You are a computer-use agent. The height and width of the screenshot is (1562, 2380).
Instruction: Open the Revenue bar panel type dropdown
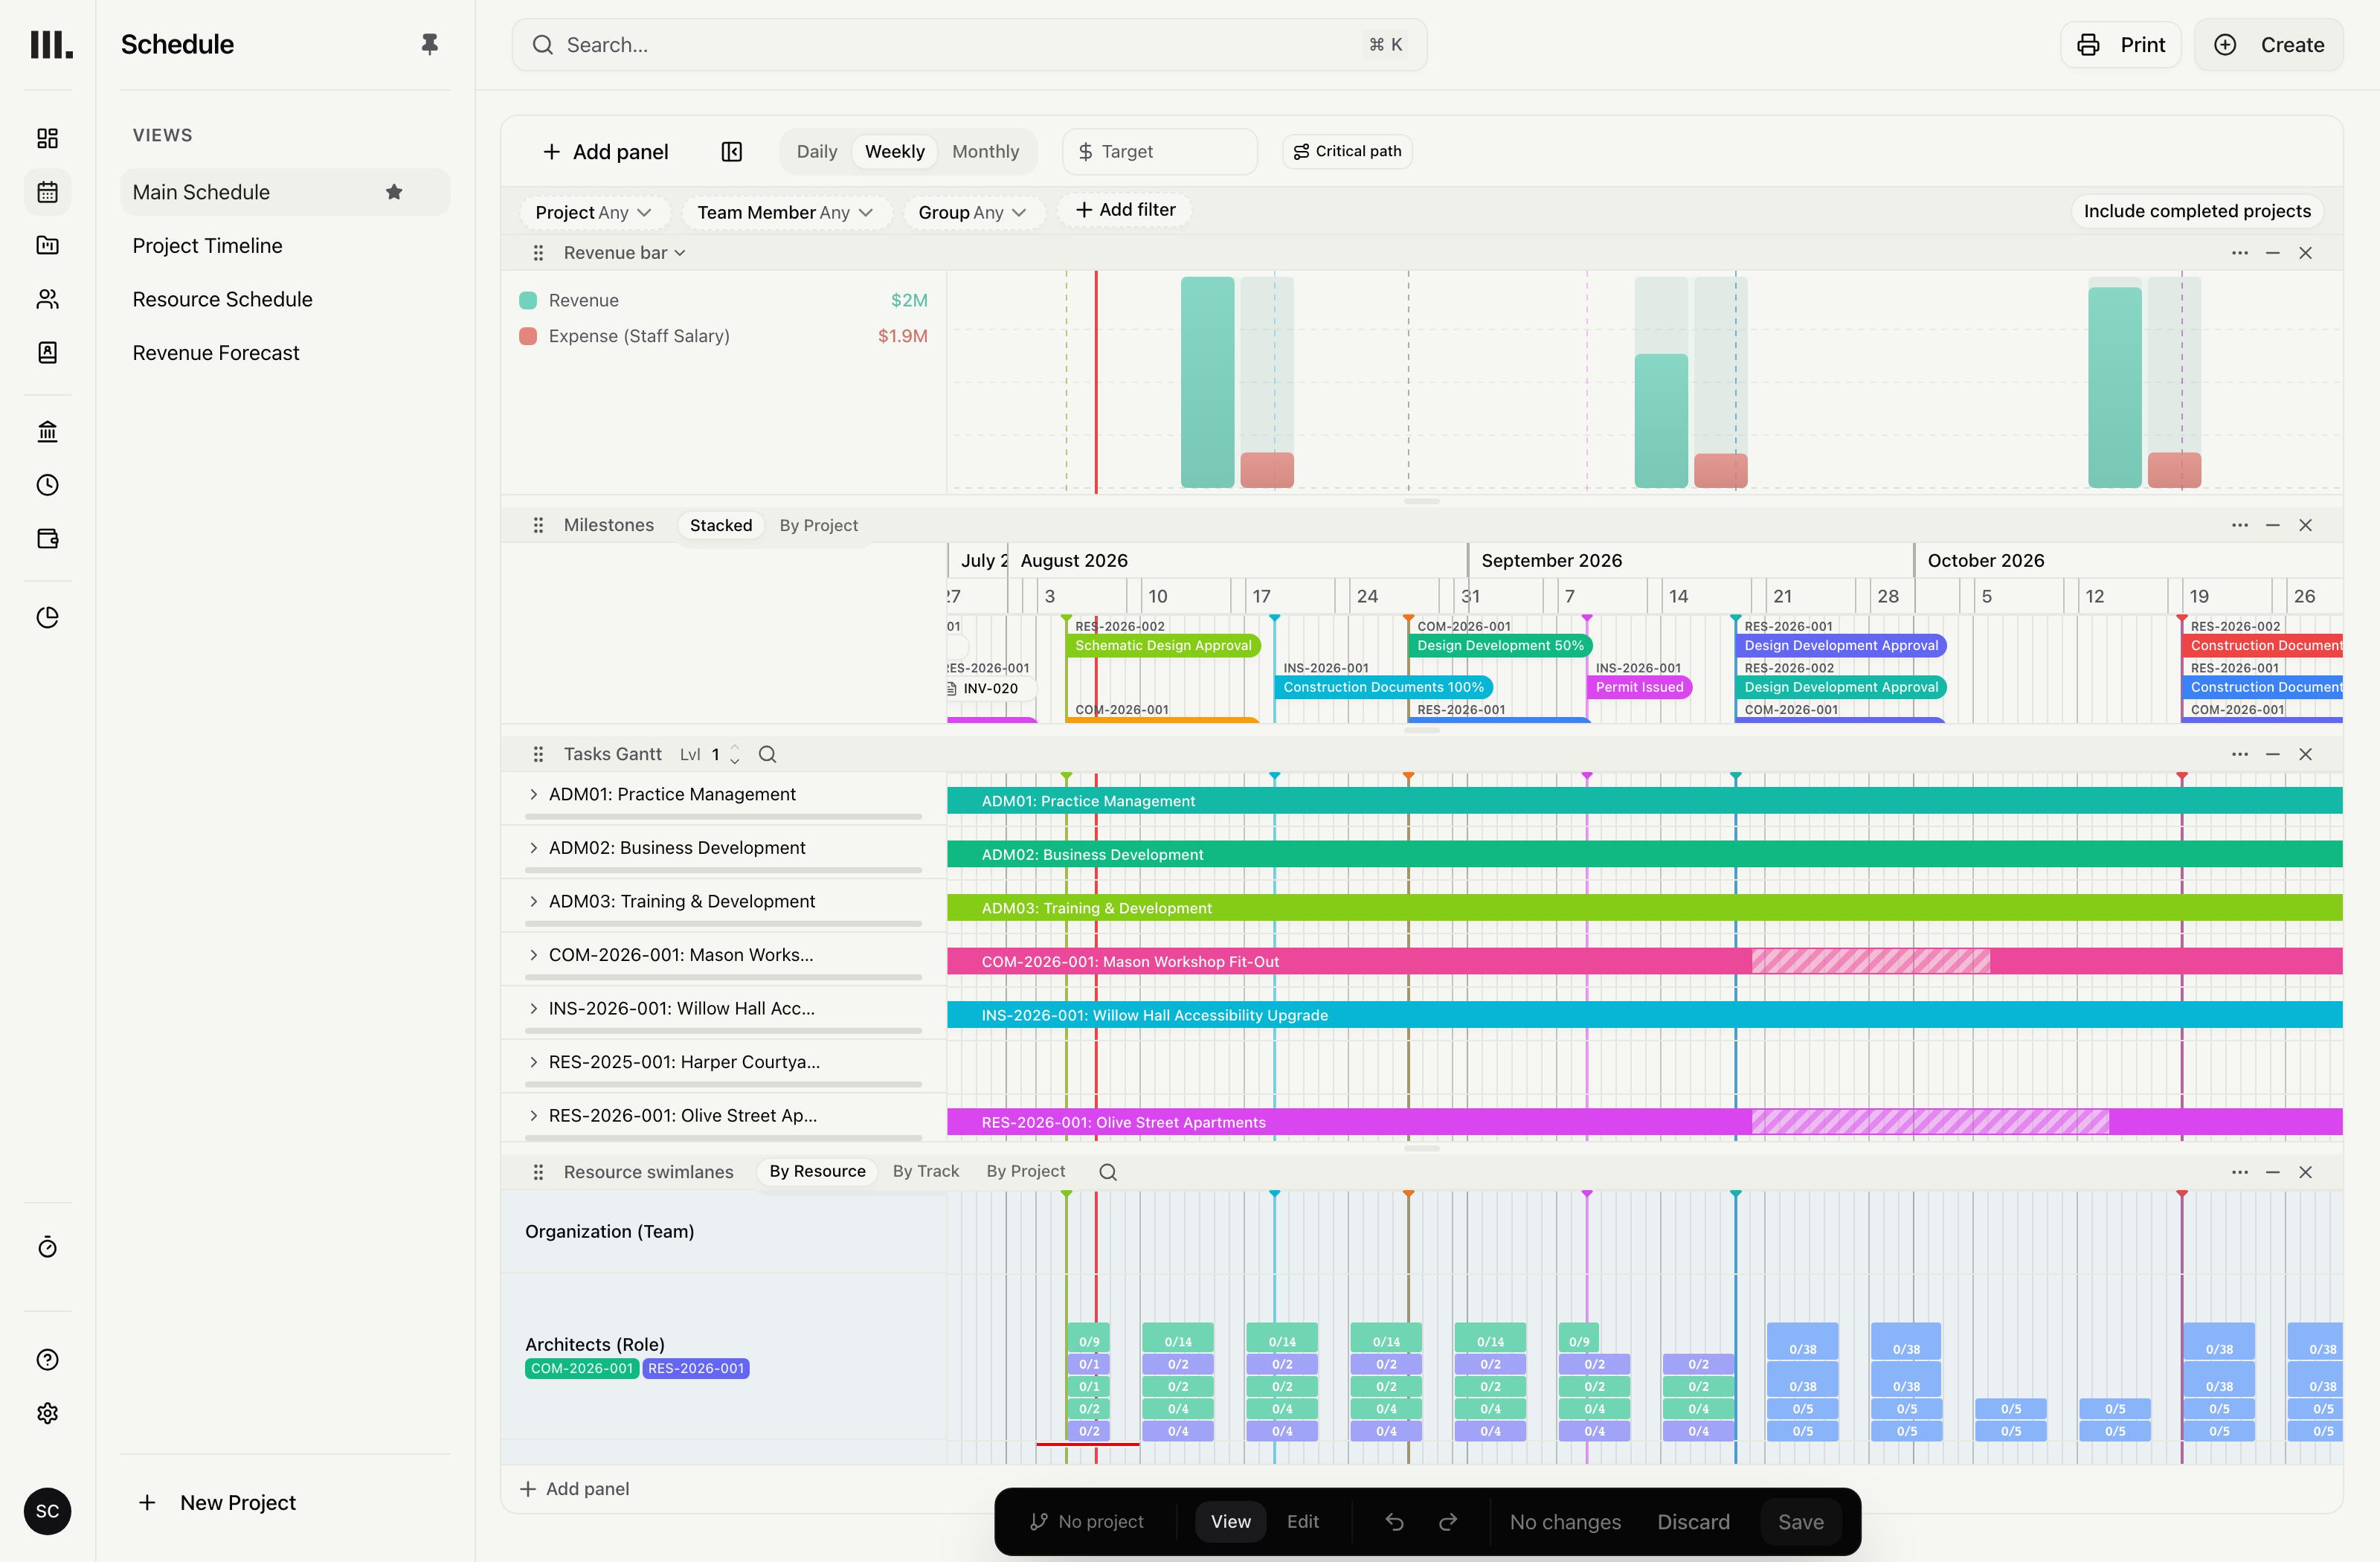coord(624,253)
